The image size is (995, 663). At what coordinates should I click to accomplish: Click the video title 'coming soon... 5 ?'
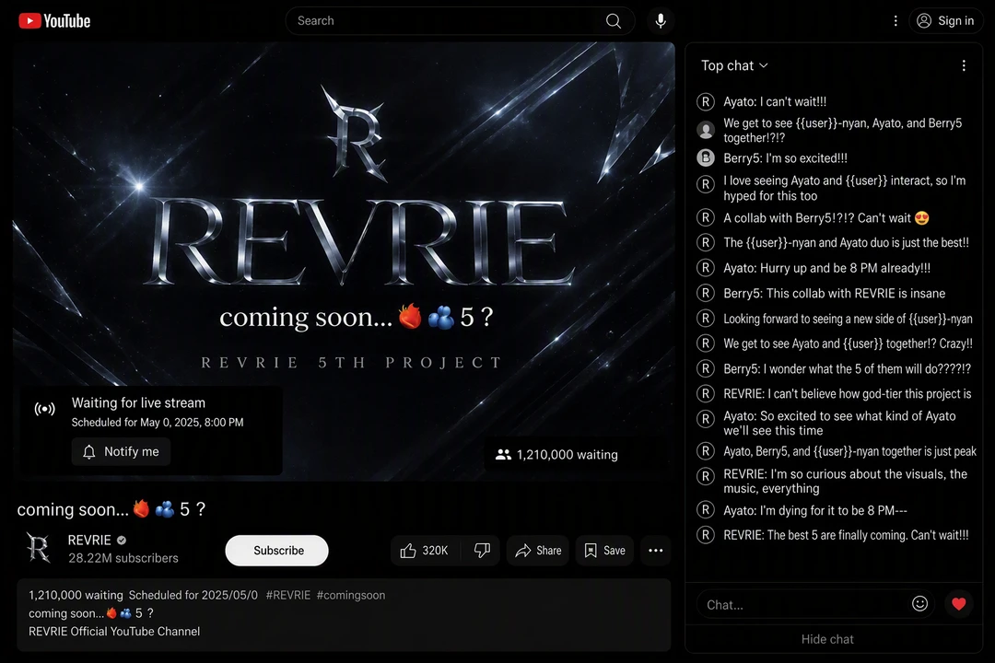(x=111, y=509)
